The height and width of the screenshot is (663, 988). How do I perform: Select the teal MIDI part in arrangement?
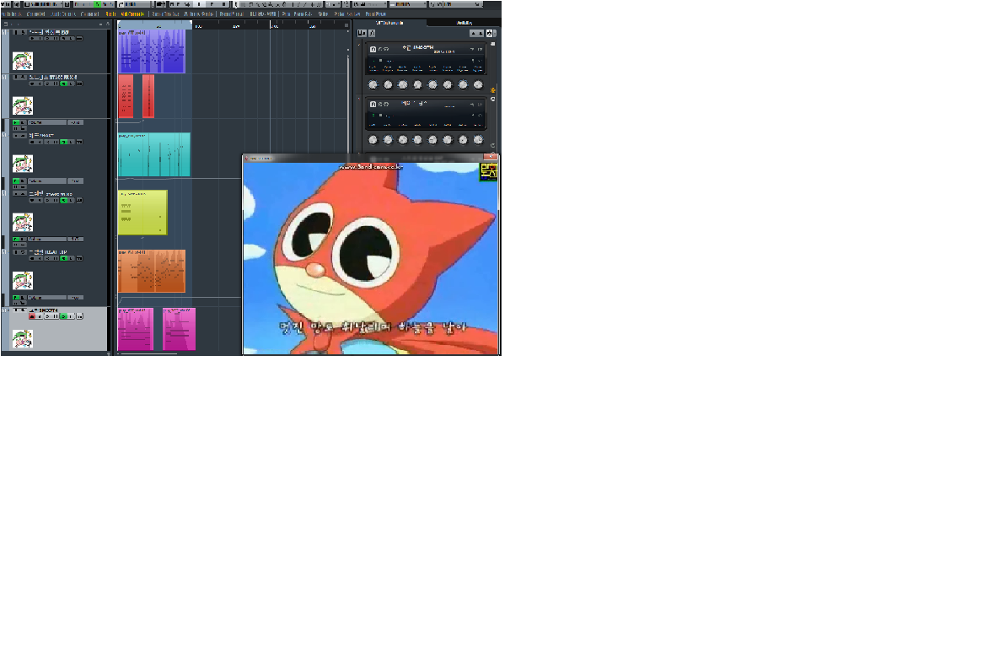coord(153,154)
